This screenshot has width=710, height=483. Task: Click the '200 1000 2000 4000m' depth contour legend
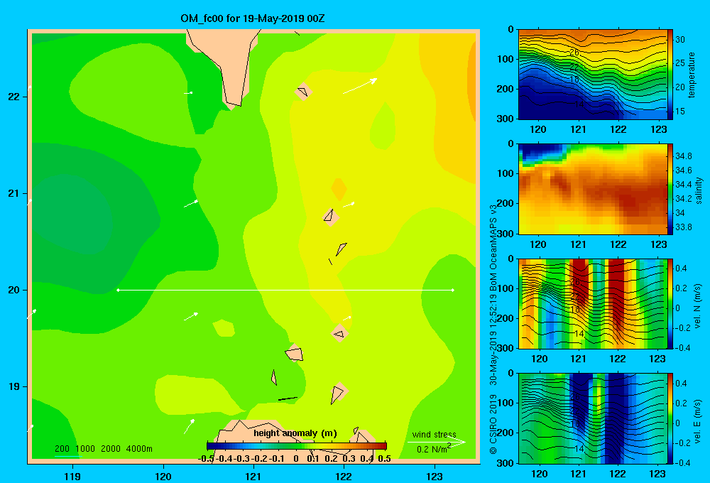point(103,449)
